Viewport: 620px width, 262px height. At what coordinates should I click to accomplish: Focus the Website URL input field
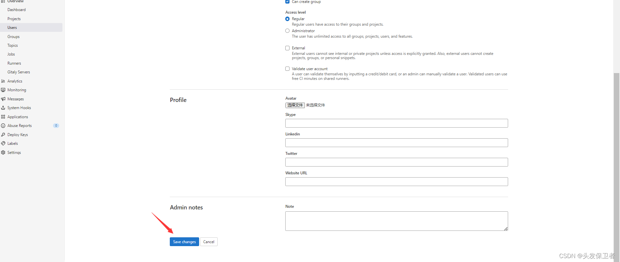pos(397,181)
